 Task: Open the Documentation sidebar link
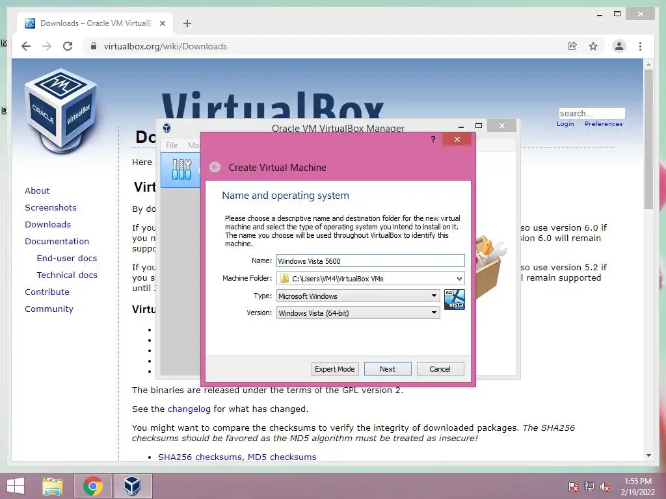coord(57,242)
